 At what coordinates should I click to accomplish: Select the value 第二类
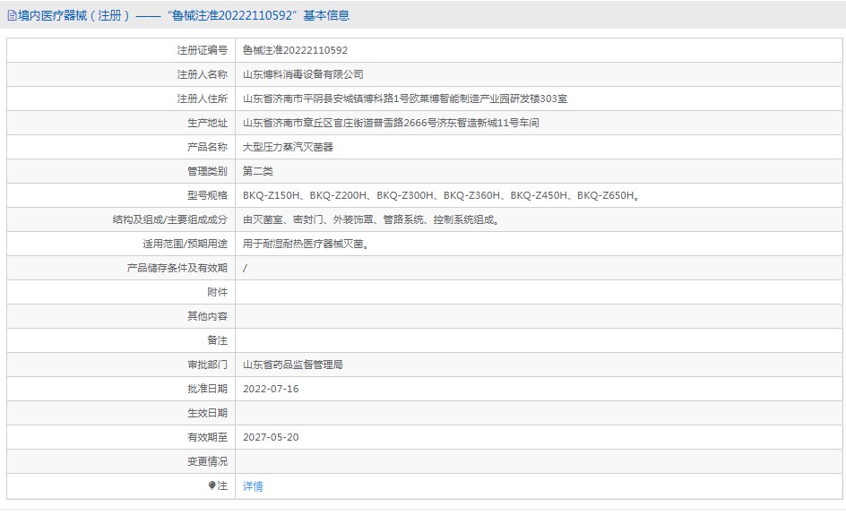[x=258, y=171]
